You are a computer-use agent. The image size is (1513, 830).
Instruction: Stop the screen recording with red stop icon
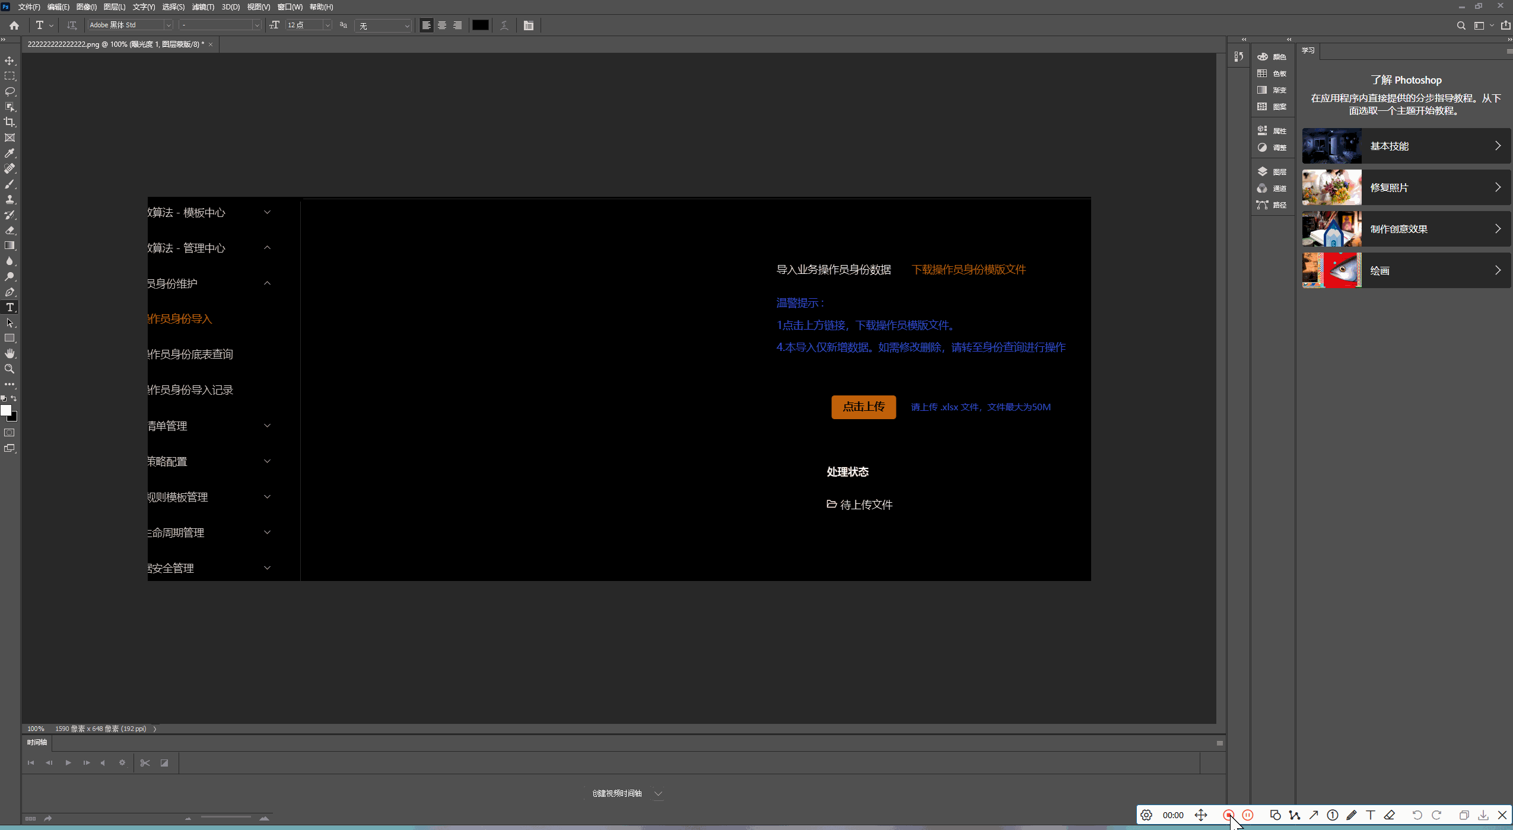1229,815
